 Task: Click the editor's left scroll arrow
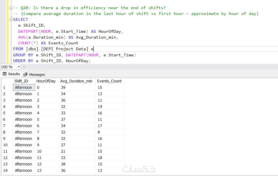pyautogui.click(x=24, y=67)
